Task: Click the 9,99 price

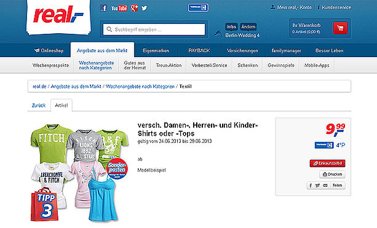Action: coord(336,130)
